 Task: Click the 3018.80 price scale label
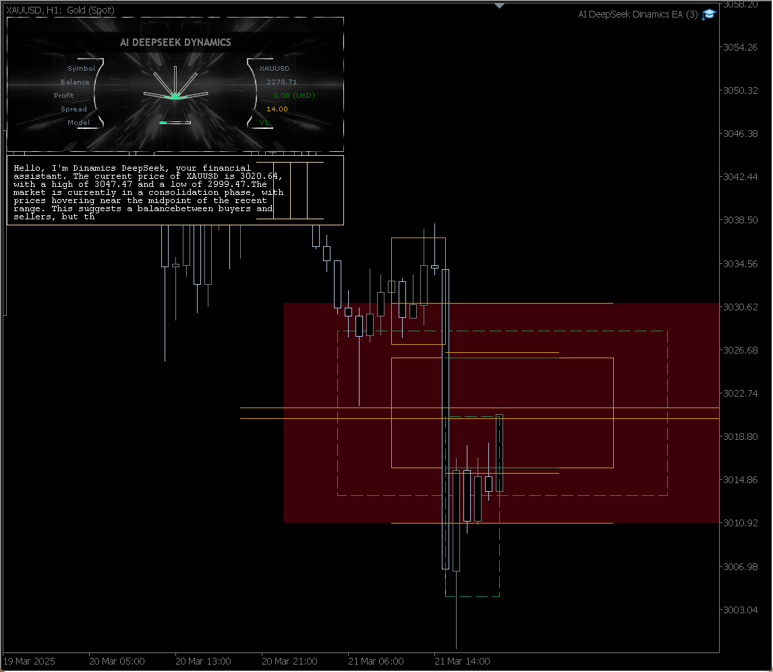click(741, 437)
